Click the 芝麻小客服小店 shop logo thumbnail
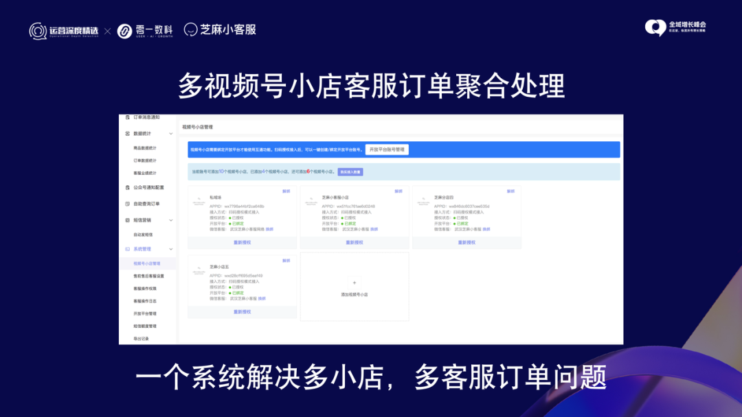742x417 pixels. pyautogui.click(x=311, y=202)
